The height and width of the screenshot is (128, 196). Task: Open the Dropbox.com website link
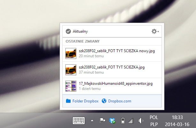coord(120,101)
